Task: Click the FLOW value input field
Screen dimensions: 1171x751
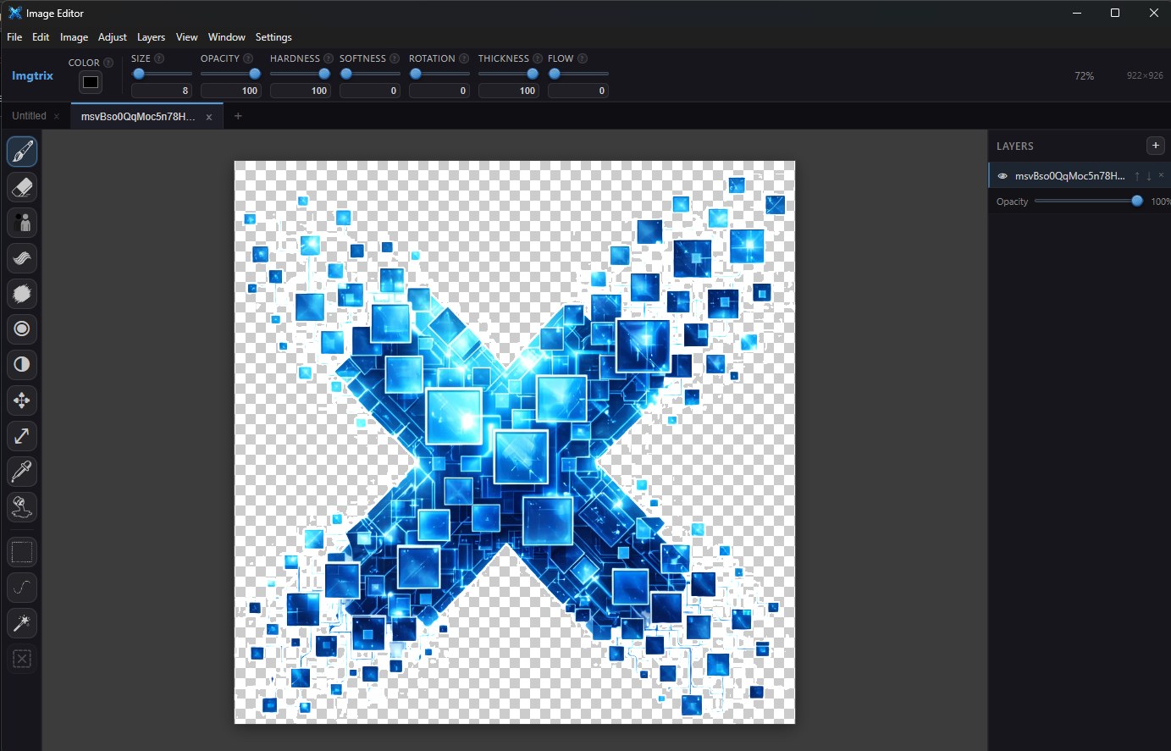Action: (x=578, y=91)
